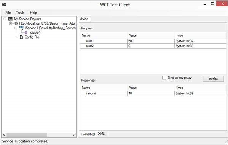Click the Request Type column header
Screen dimensions: 228x145
tap(201, 35)
